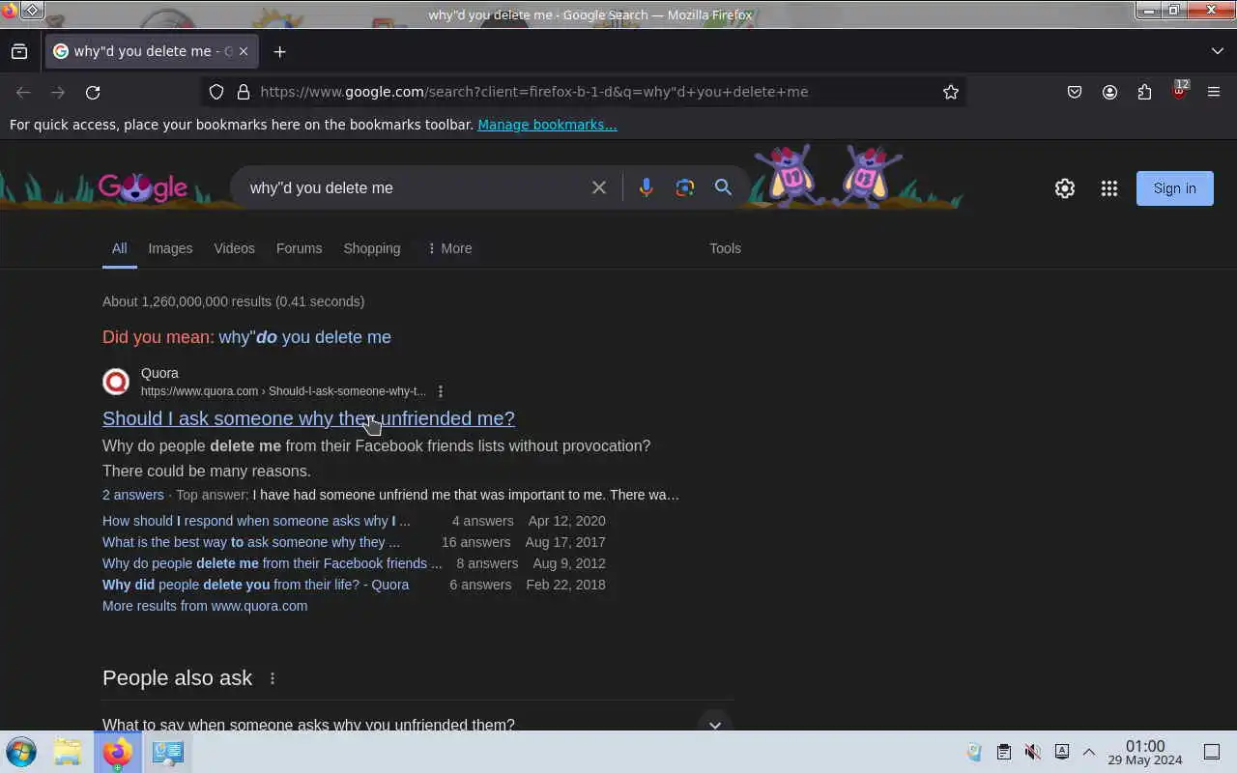Reload the current page
Image resolution: width=1237 pixels, height=773 pixels.
(93, 92)
